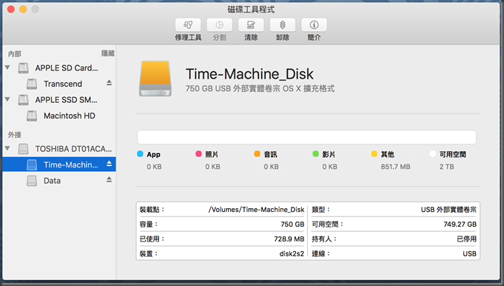Click the device value disk2s2

pyautogui.click(x=292, y=254)
